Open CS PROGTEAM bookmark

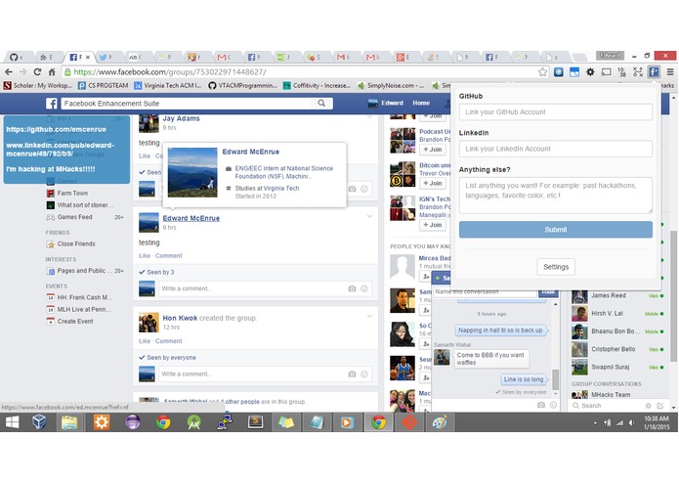[x=104, y=85]
